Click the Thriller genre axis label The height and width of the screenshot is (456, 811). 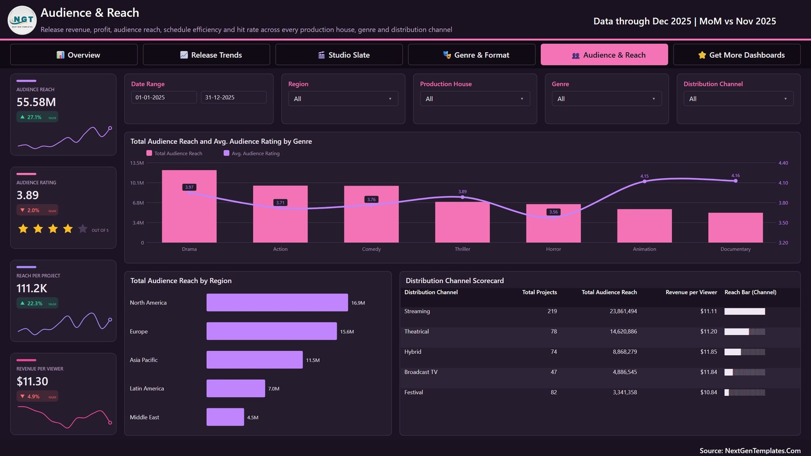(x=462, y=249)
